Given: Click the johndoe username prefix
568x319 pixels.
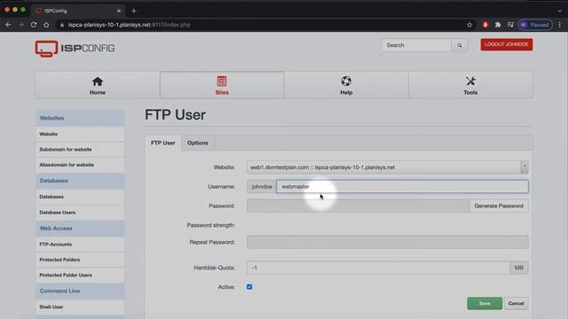Looking at the screenshot, I should coord(262,187).
